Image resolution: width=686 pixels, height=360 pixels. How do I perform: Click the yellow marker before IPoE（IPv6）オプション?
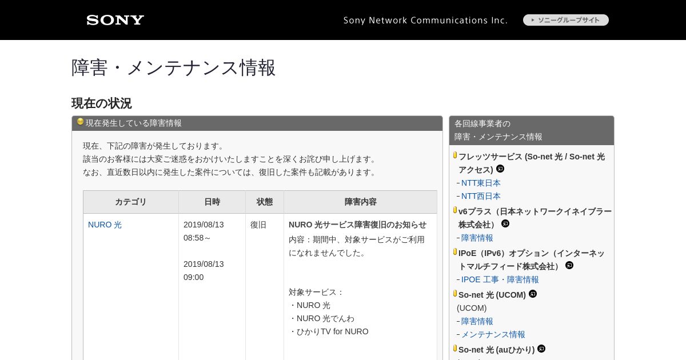coord(455,251)
